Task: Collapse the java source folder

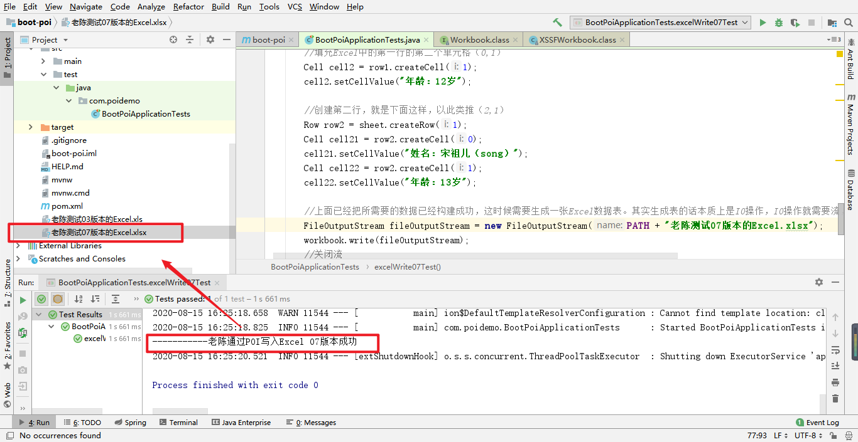Action: pyautogui.click(x=56, y=88)
